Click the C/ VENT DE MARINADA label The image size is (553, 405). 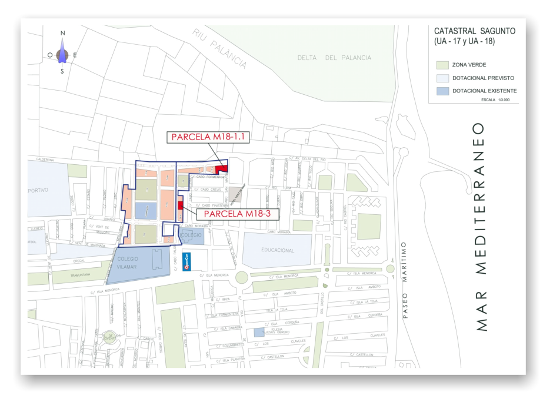[x=86, y=244]
